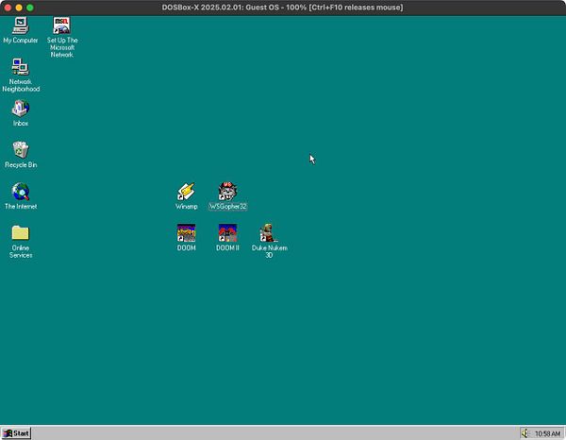Click the volume speaker tray icon
This screenshot has width=566, height=440.
click(x=525, y=433)
